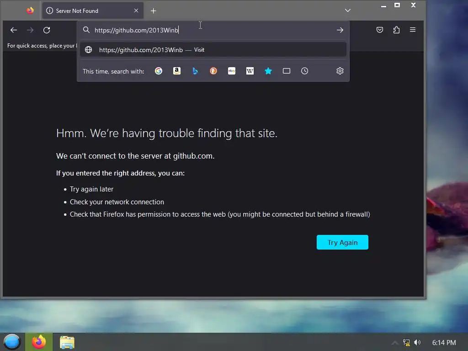Open the Firefox application menu

click(413, 30)
